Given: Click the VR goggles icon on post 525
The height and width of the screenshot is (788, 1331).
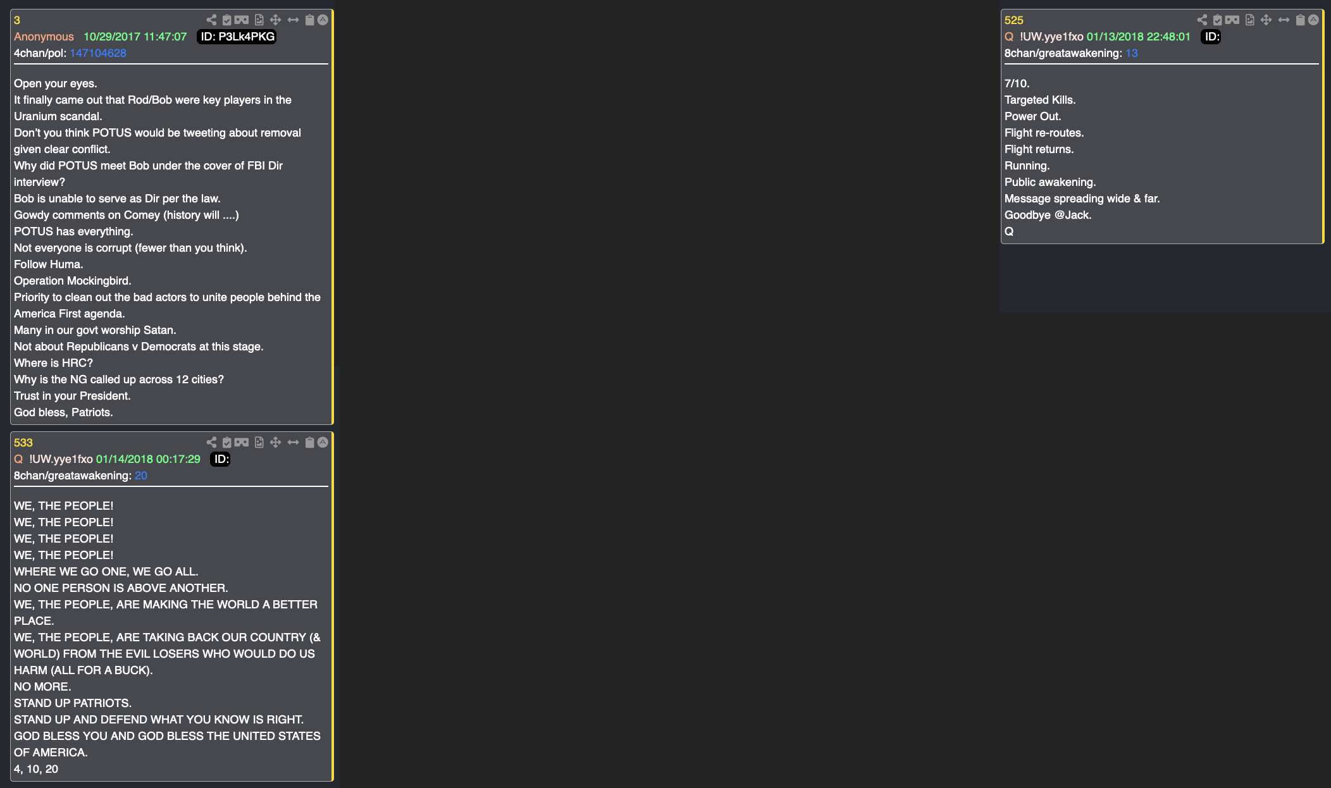Looking at the screenshot, I should click(x=1232, y=20).
